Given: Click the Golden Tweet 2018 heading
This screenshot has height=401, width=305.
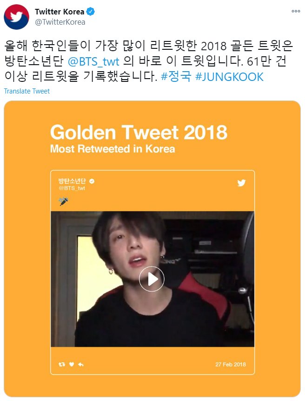Looking at the screenshot, I should (x=139, y=132).
